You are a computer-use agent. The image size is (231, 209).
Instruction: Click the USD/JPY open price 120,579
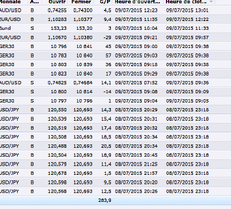tap(57, 164)
